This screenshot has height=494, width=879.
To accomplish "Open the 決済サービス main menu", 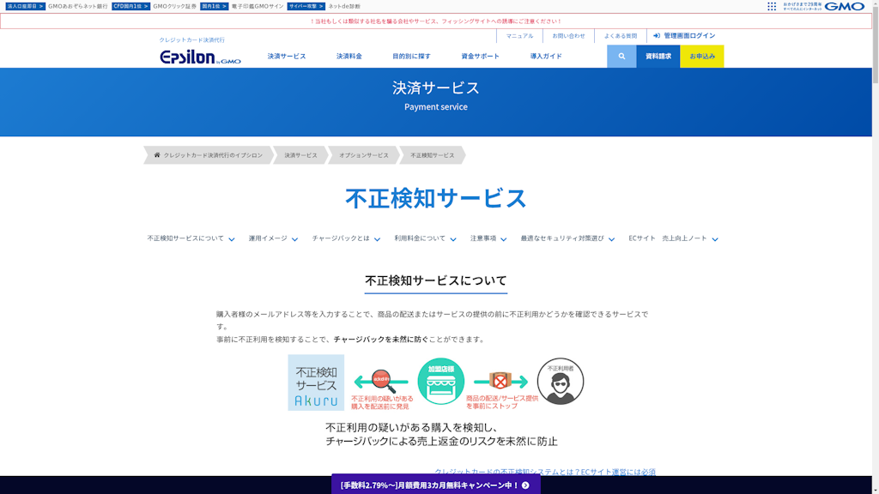I will point(286,57).
